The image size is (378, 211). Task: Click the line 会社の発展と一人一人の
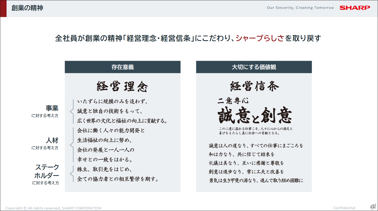106,150
